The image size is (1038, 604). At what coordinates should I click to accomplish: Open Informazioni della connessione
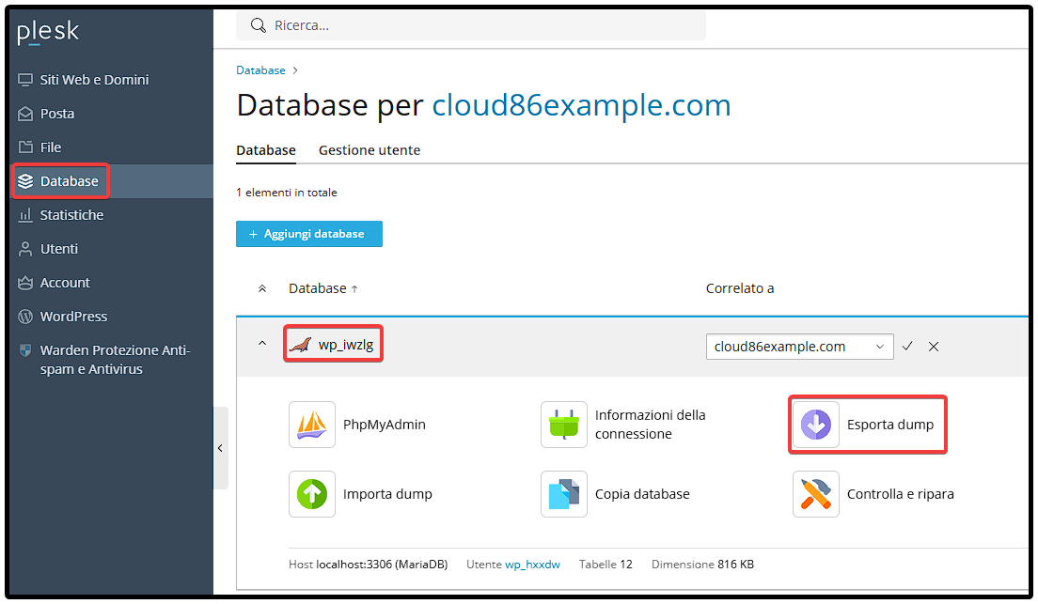coord(650,425)
